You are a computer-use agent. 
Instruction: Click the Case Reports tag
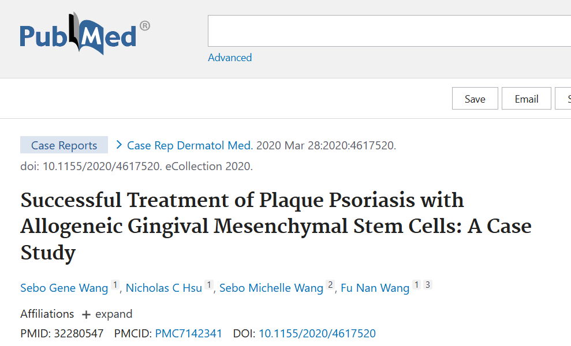tap(64, 145)
